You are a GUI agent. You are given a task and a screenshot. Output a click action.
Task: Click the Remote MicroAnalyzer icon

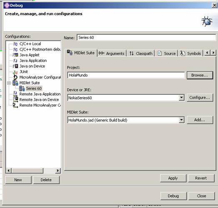coord(15,105)
